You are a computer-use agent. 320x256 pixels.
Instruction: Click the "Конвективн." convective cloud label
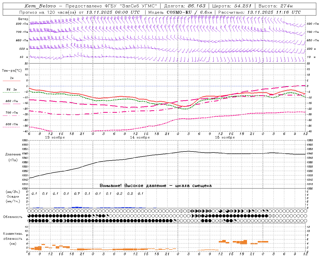[13, 234]
